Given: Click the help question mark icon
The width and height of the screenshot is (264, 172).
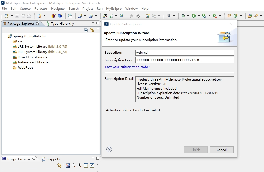Looking at the screenshot, I should pyautogui.click(x=109, y=149).
